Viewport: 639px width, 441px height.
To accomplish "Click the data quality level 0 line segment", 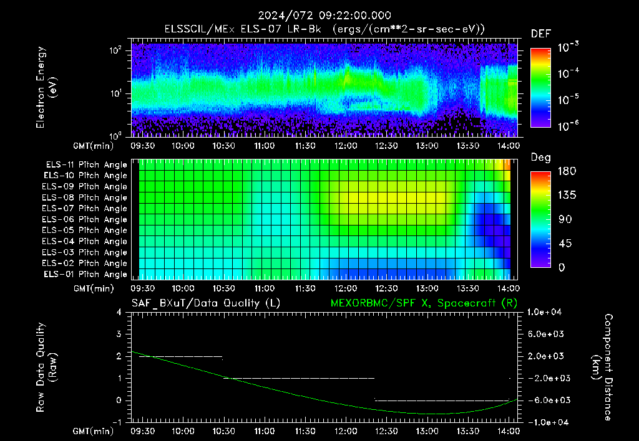I will pos(442,401).
